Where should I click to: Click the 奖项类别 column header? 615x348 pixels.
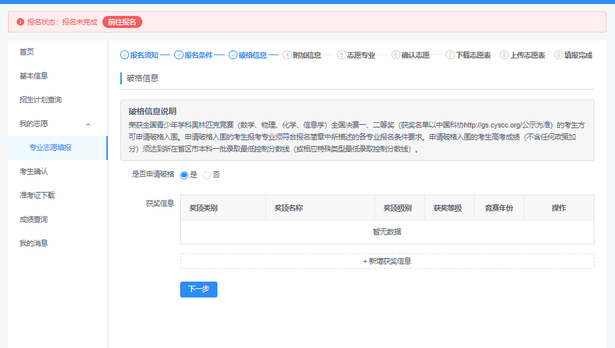pos(203,208)
